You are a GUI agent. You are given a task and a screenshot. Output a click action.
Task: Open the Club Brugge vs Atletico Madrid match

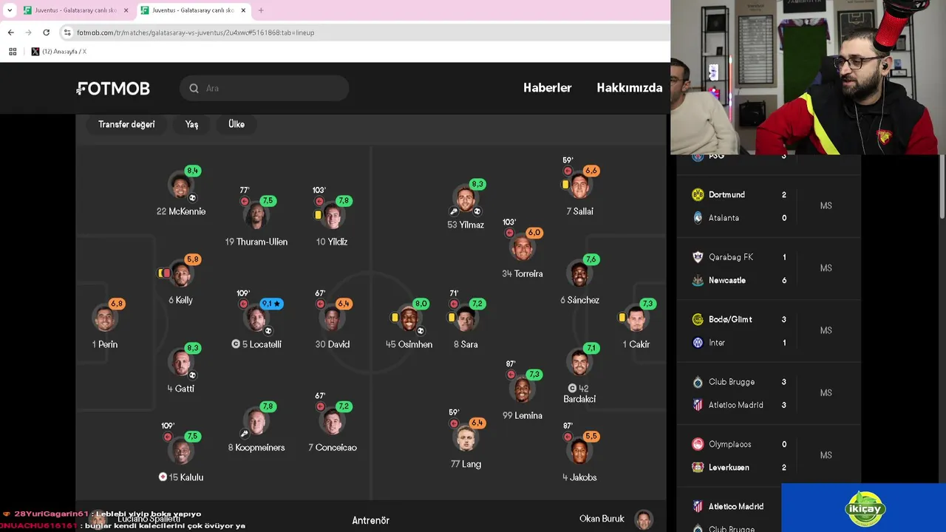pyautogui.click(x=769, y=393)
